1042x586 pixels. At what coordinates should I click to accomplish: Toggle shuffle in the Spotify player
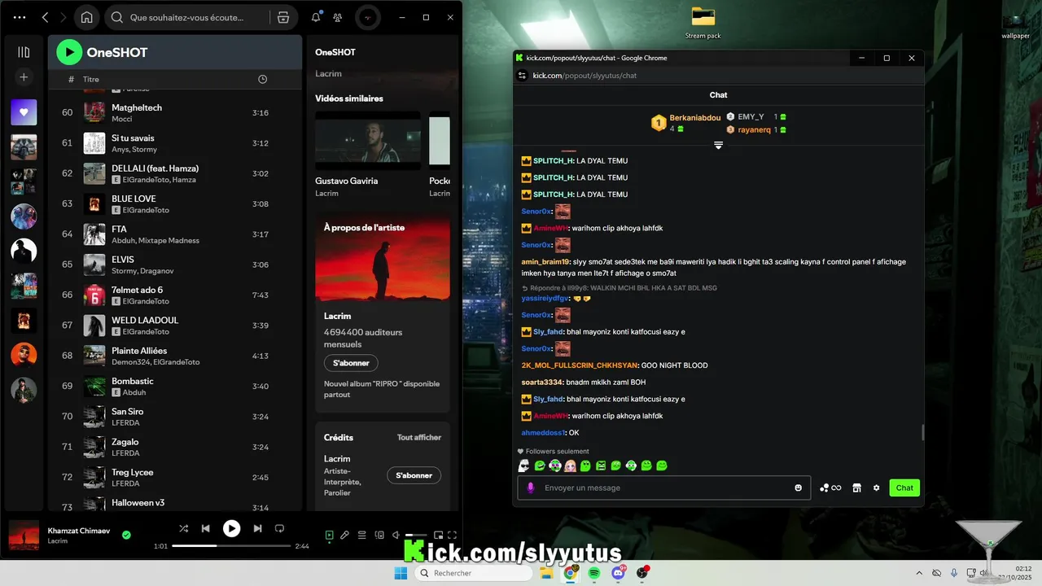pyautogui.click(x=183, y=528)
